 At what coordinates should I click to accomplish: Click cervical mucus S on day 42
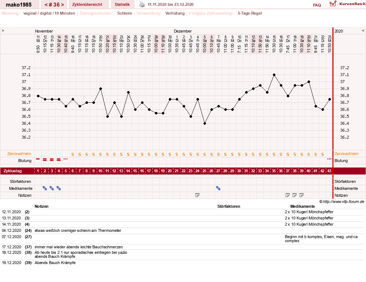click(323, 154)
